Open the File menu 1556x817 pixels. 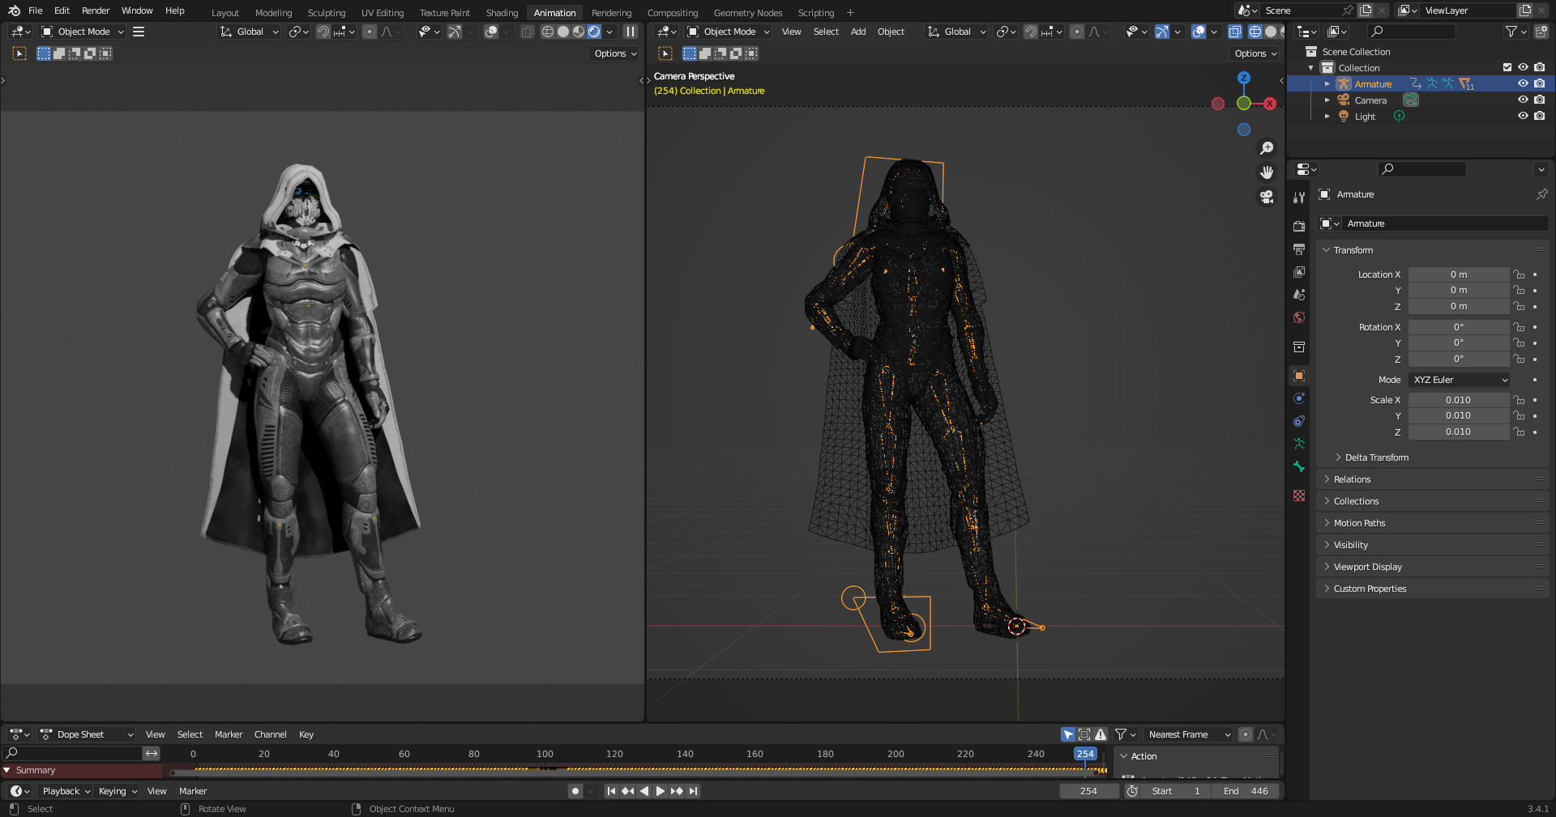(x=36, y=11)
